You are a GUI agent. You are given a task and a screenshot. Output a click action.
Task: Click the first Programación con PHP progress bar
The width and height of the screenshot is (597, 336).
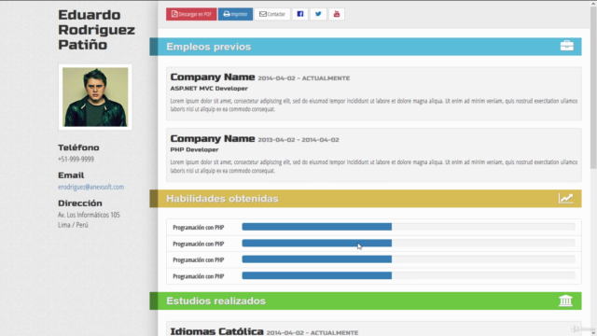coord(409,227)
